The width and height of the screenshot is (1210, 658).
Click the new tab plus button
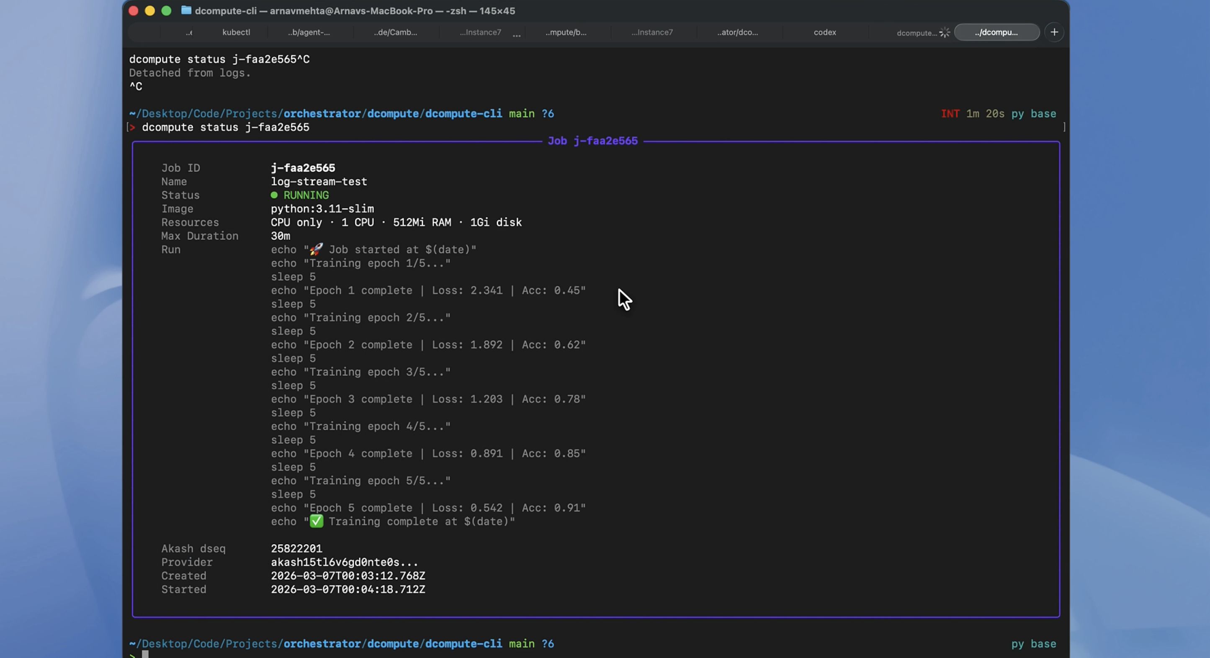1054,32
